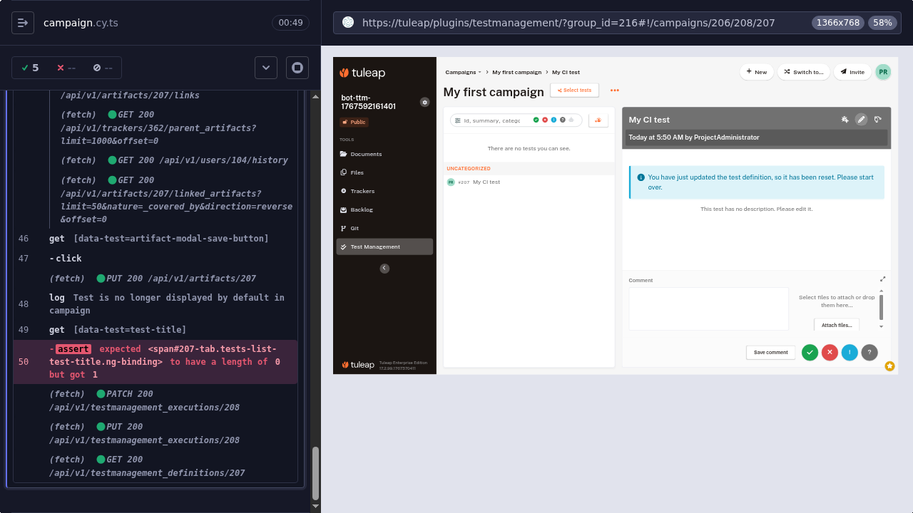Click the bug icon in test header
913x513 pixels.
click(845, 120)
